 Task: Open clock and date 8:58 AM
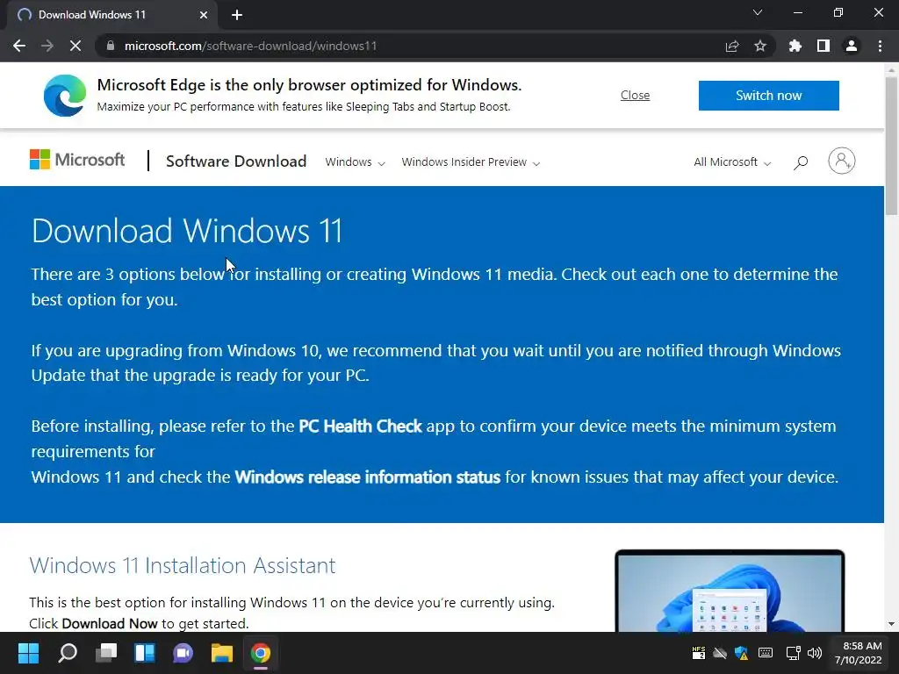click(859, 653)
